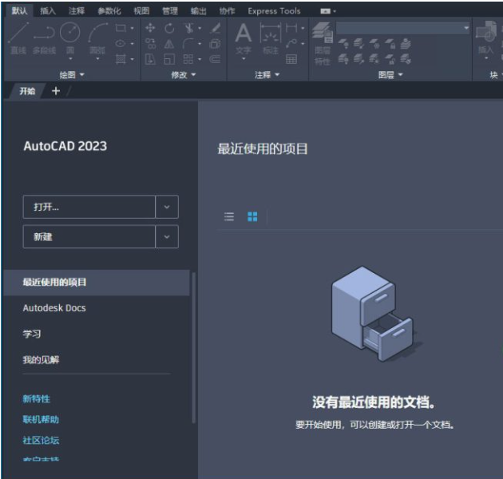Select Autodesk Docs in the sidebar
The image size is (503, 479).
tap(54, 308)
